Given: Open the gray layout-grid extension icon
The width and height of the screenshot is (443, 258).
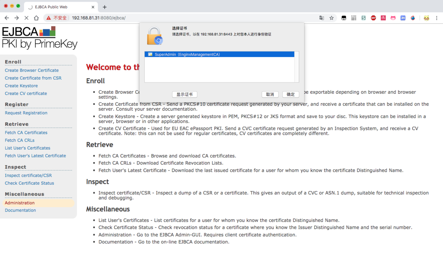Looking at the screenshot, I should tap(353, 18).
